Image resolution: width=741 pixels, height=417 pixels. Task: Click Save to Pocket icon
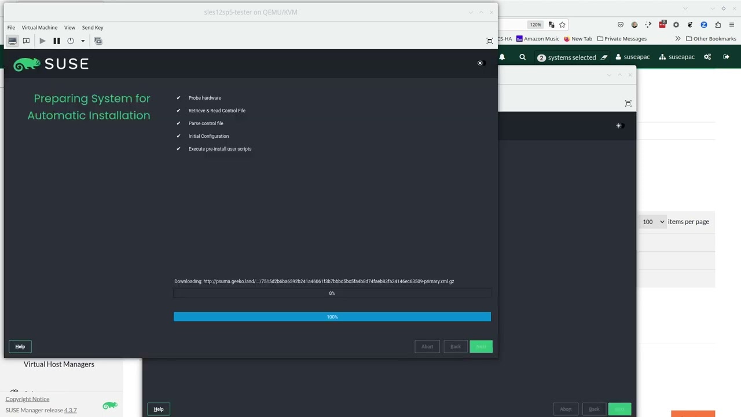[x=621, y=25]
